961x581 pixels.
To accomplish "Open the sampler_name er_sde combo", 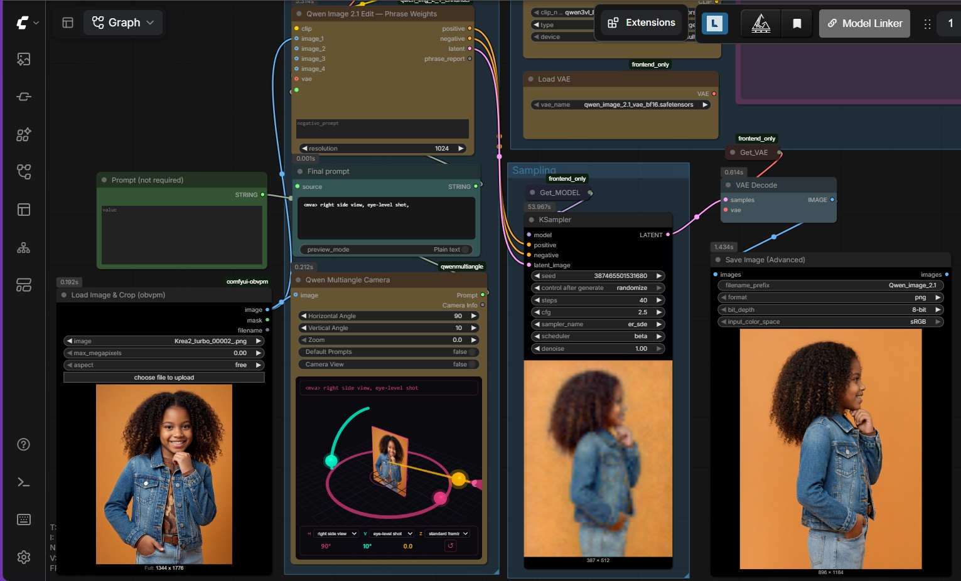I will (598, 324).
